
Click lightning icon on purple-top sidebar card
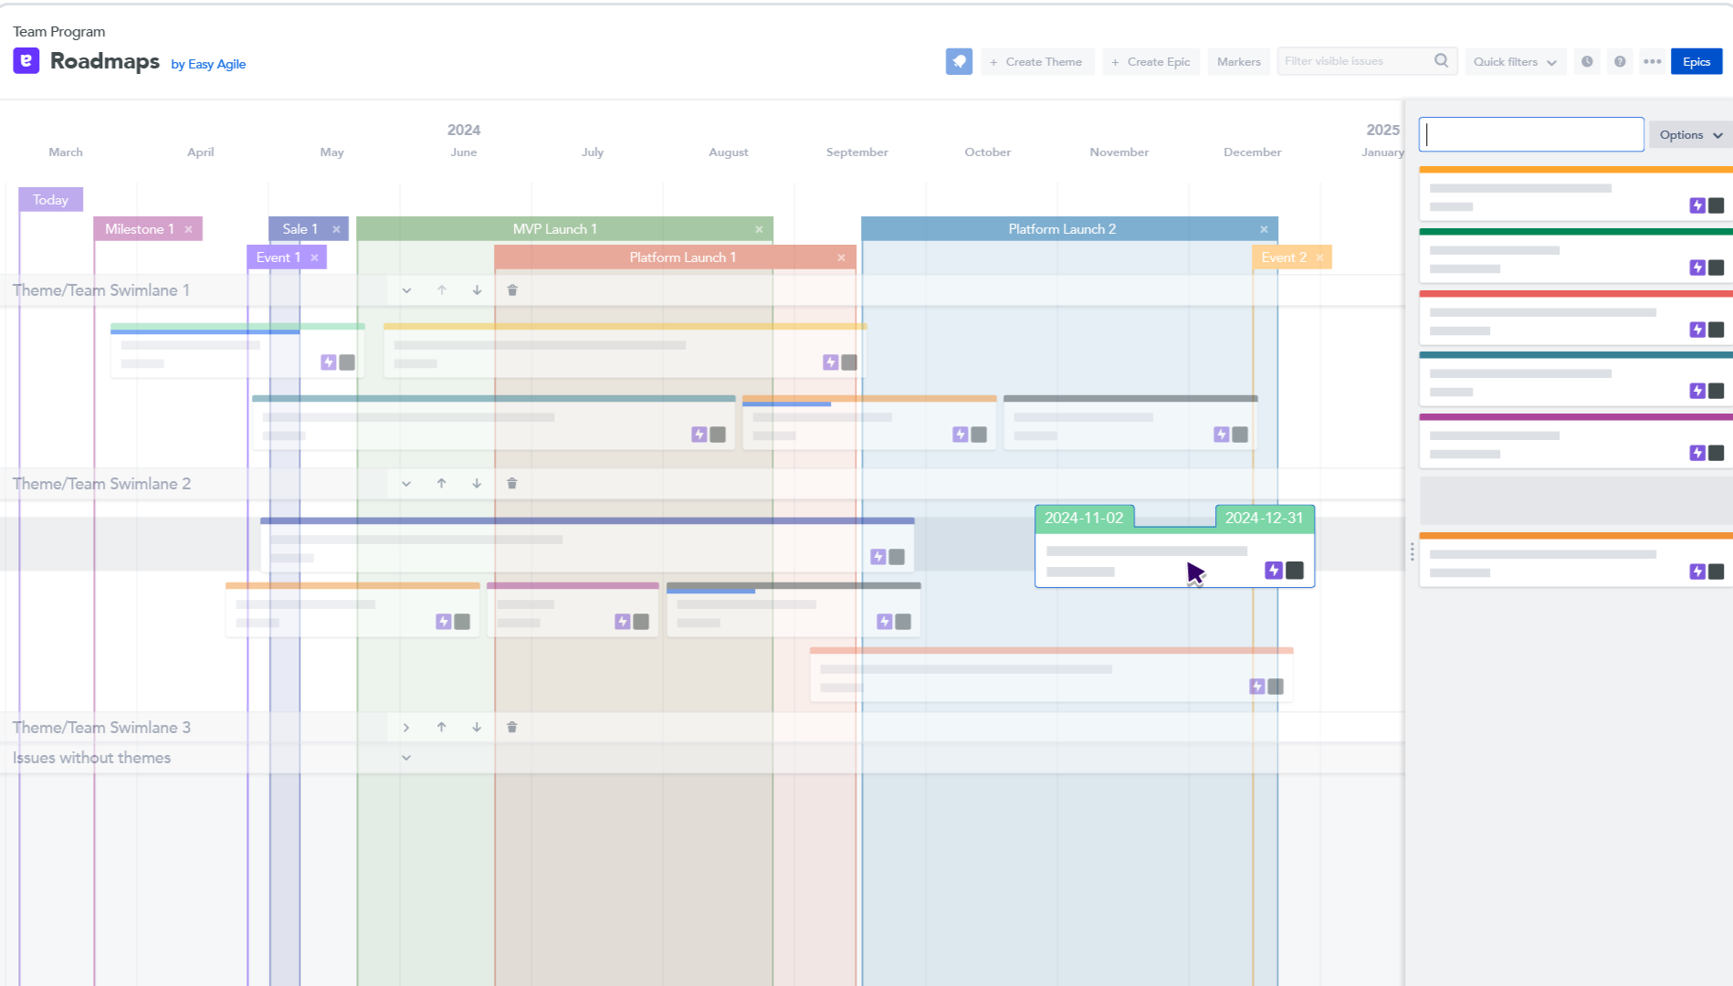coord(1697,453)
